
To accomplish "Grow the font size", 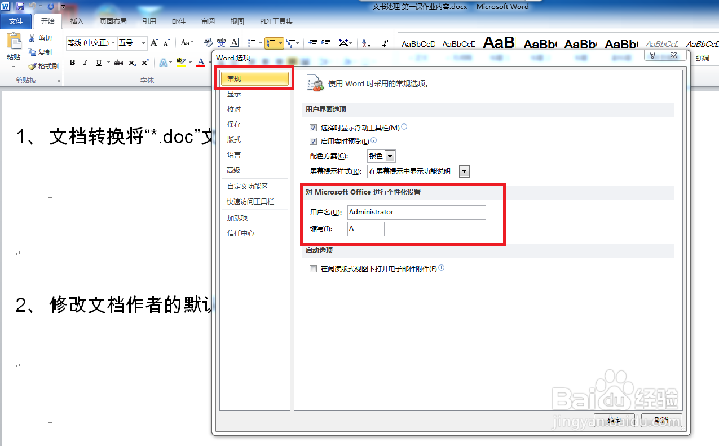I will click(155, 43).
